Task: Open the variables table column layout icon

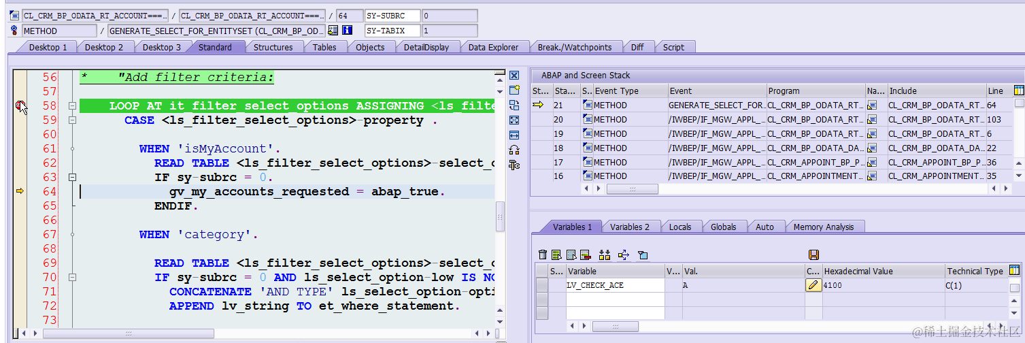Action: (1014, 271)
